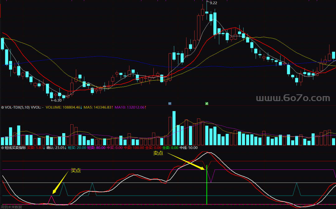Click the cyan 短买 20.00 label

pyautogui.click(x=77, y=148)
